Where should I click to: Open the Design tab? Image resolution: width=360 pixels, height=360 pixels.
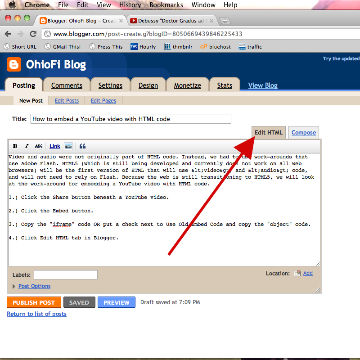[148, 85]
